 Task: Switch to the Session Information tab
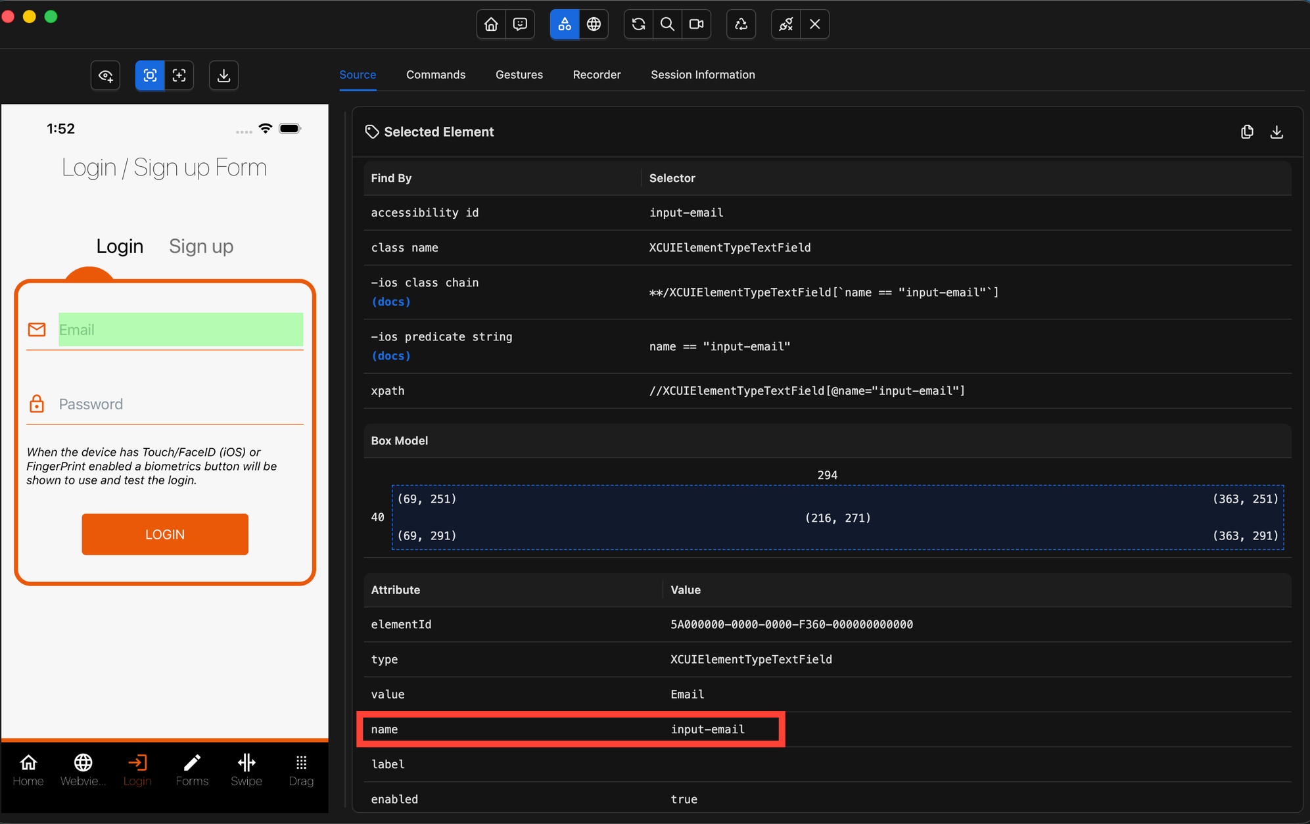click(703, 75)
